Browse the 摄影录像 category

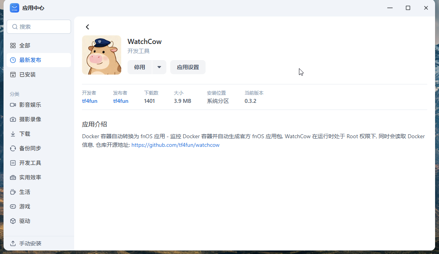(x=39, y=119)
